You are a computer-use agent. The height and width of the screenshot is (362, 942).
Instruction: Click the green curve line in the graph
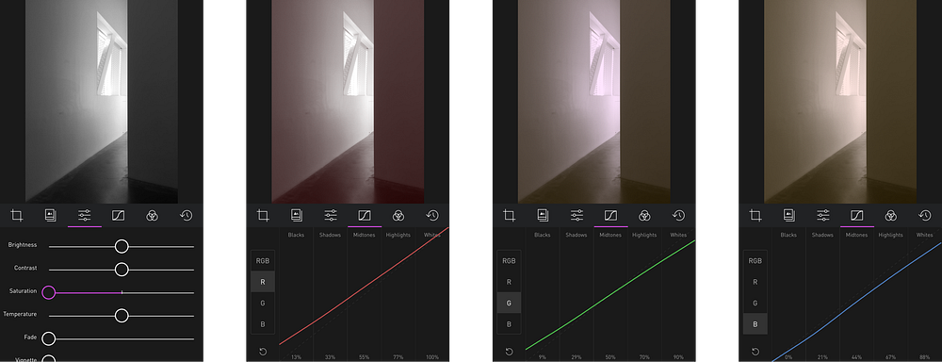click(610, 295)
